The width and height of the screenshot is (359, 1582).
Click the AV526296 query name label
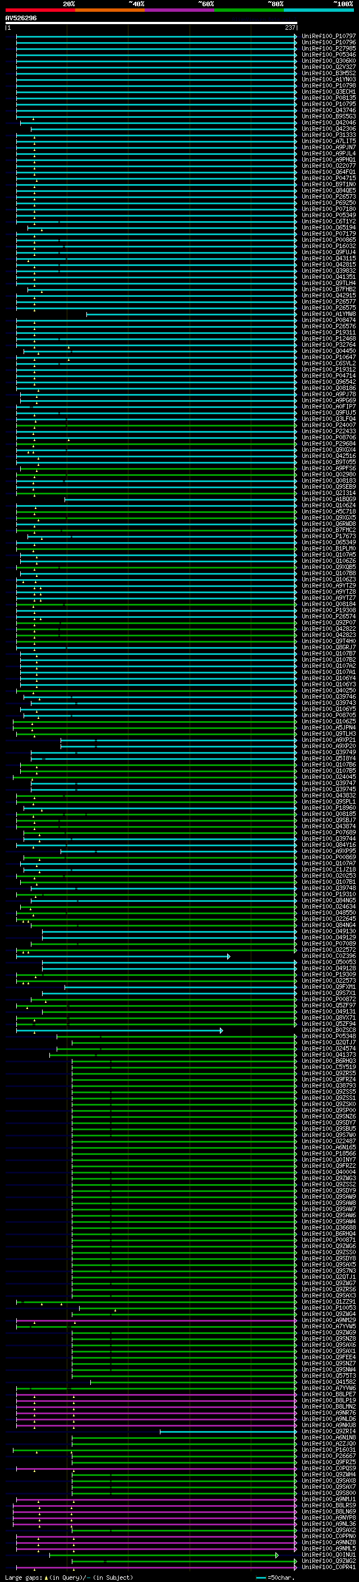pyautogui.click(x=21, y=19)
